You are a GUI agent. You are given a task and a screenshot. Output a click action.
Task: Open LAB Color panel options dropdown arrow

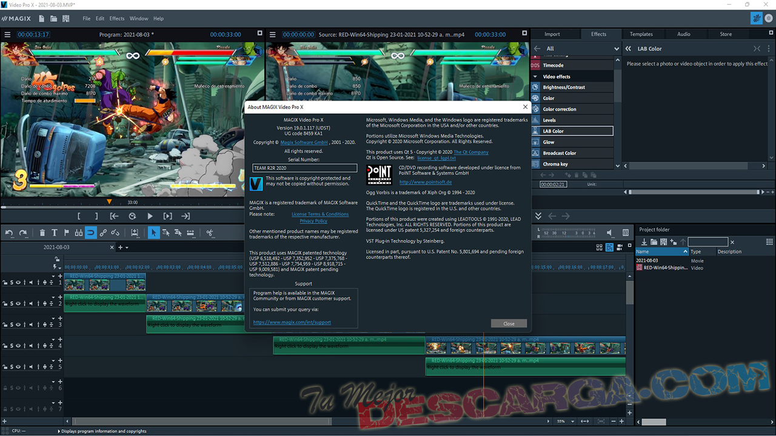tap(768, 48)
